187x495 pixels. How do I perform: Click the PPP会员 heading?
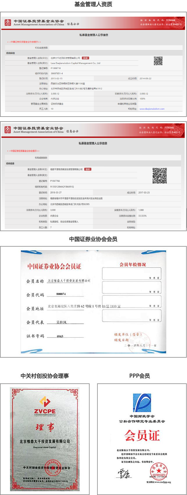click(140, 376)
